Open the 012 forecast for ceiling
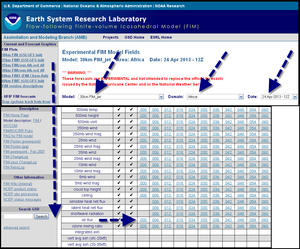Image resolution: width=300 pixels, height=249 pixels. pos(168,195)
